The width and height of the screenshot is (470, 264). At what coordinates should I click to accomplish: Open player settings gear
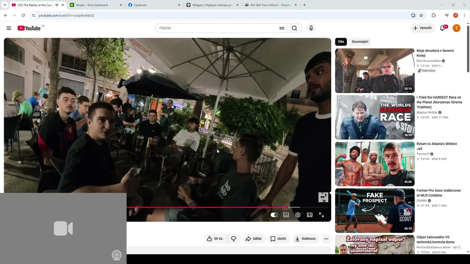pos(298,215)
